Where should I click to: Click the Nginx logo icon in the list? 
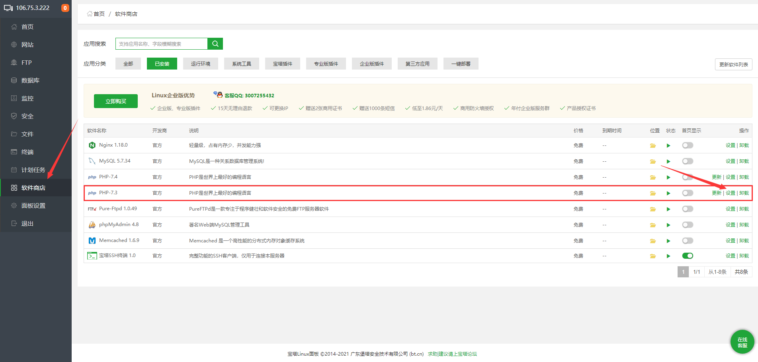[x=92, y=145]
